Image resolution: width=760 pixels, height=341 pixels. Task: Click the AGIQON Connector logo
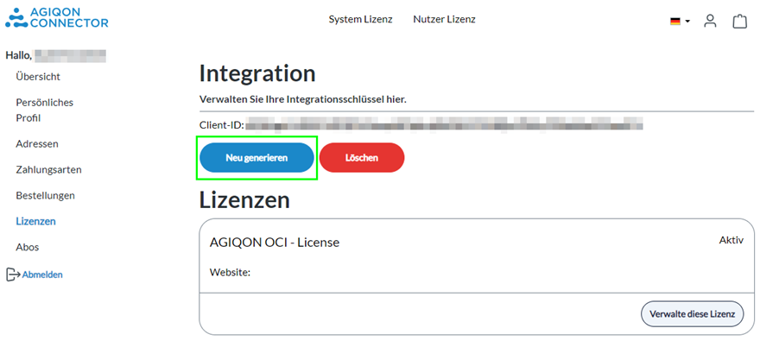click(57, 17)
